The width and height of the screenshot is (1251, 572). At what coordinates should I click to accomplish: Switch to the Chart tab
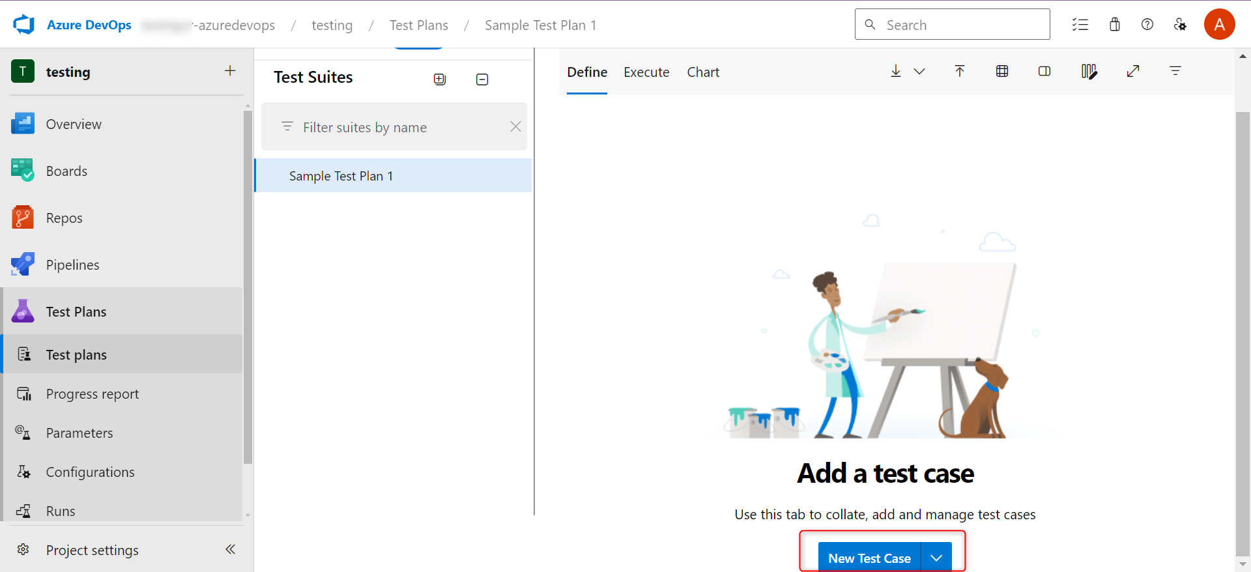pyautogui.click(x=703, y=72)
